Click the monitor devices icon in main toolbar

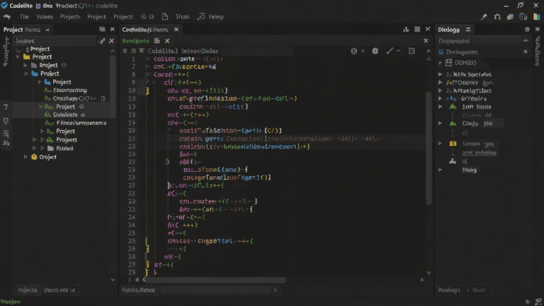(x=523, y=16)
